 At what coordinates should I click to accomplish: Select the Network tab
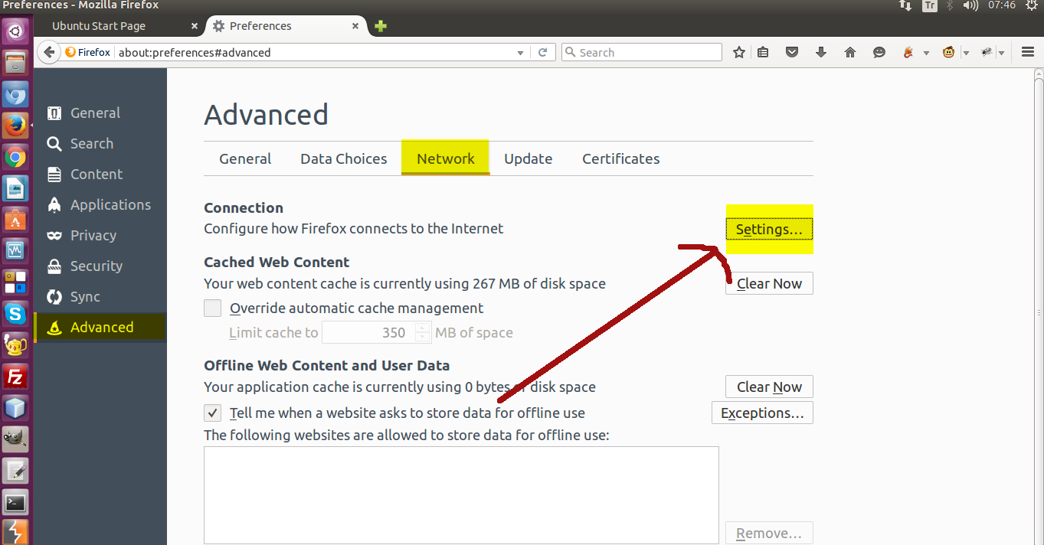pyautogui.click(x=446, y=159)
